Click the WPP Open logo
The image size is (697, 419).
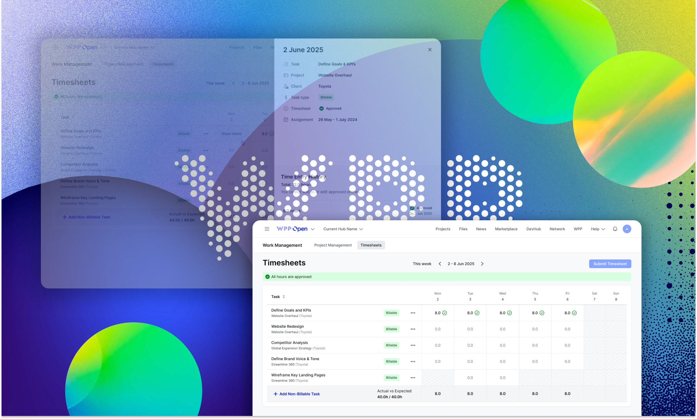[x=292, y=229]
